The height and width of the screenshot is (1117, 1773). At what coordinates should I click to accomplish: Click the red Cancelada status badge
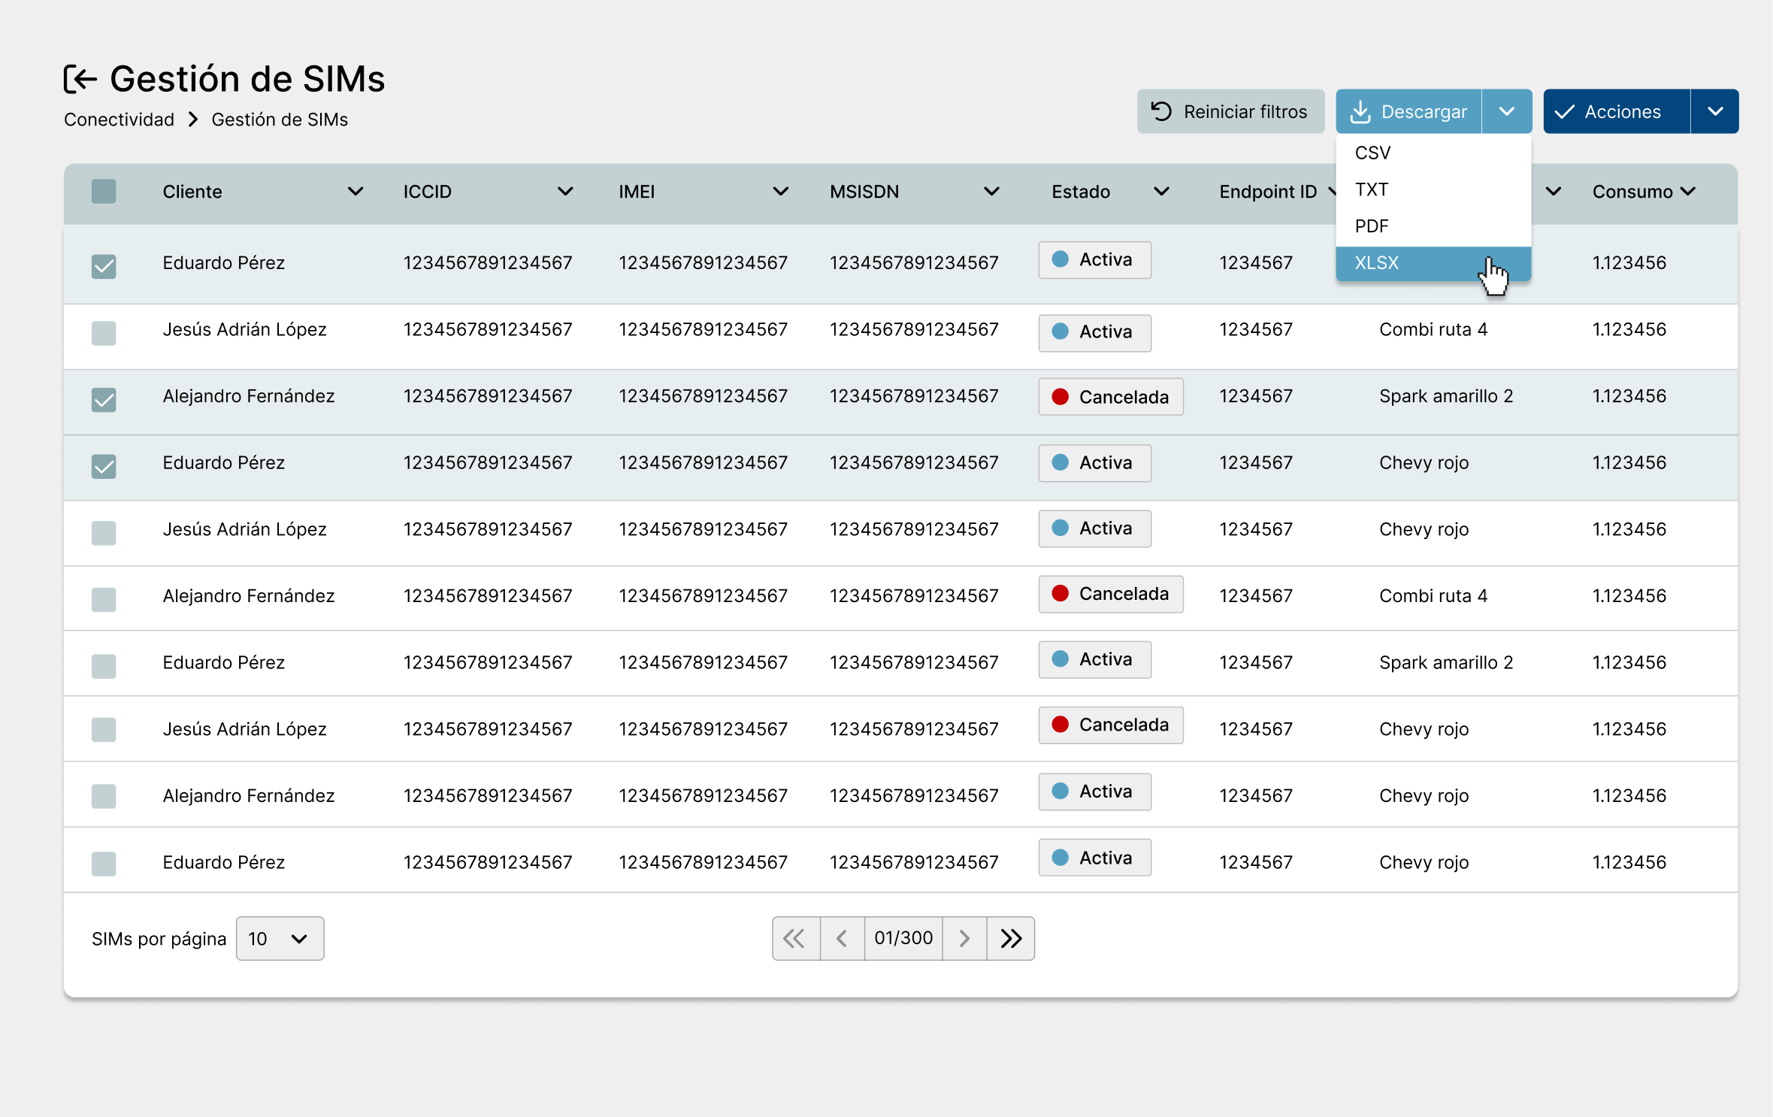[1110, 397]
